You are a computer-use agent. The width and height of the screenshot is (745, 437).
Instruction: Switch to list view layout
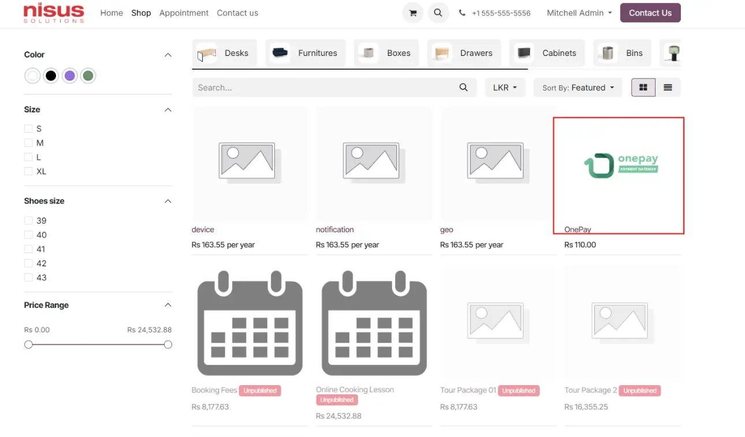click(668, 88)
